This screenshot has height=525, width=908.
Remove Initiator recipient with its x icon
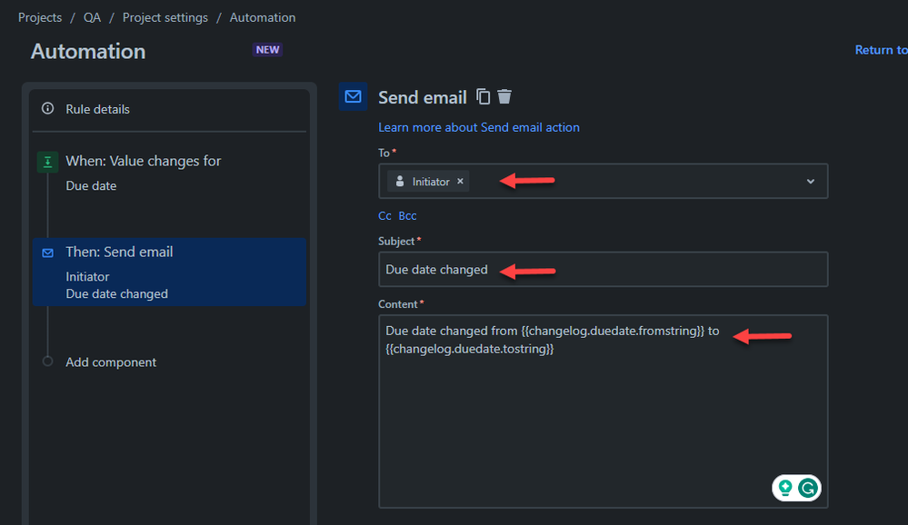click(x=460, y=181)
